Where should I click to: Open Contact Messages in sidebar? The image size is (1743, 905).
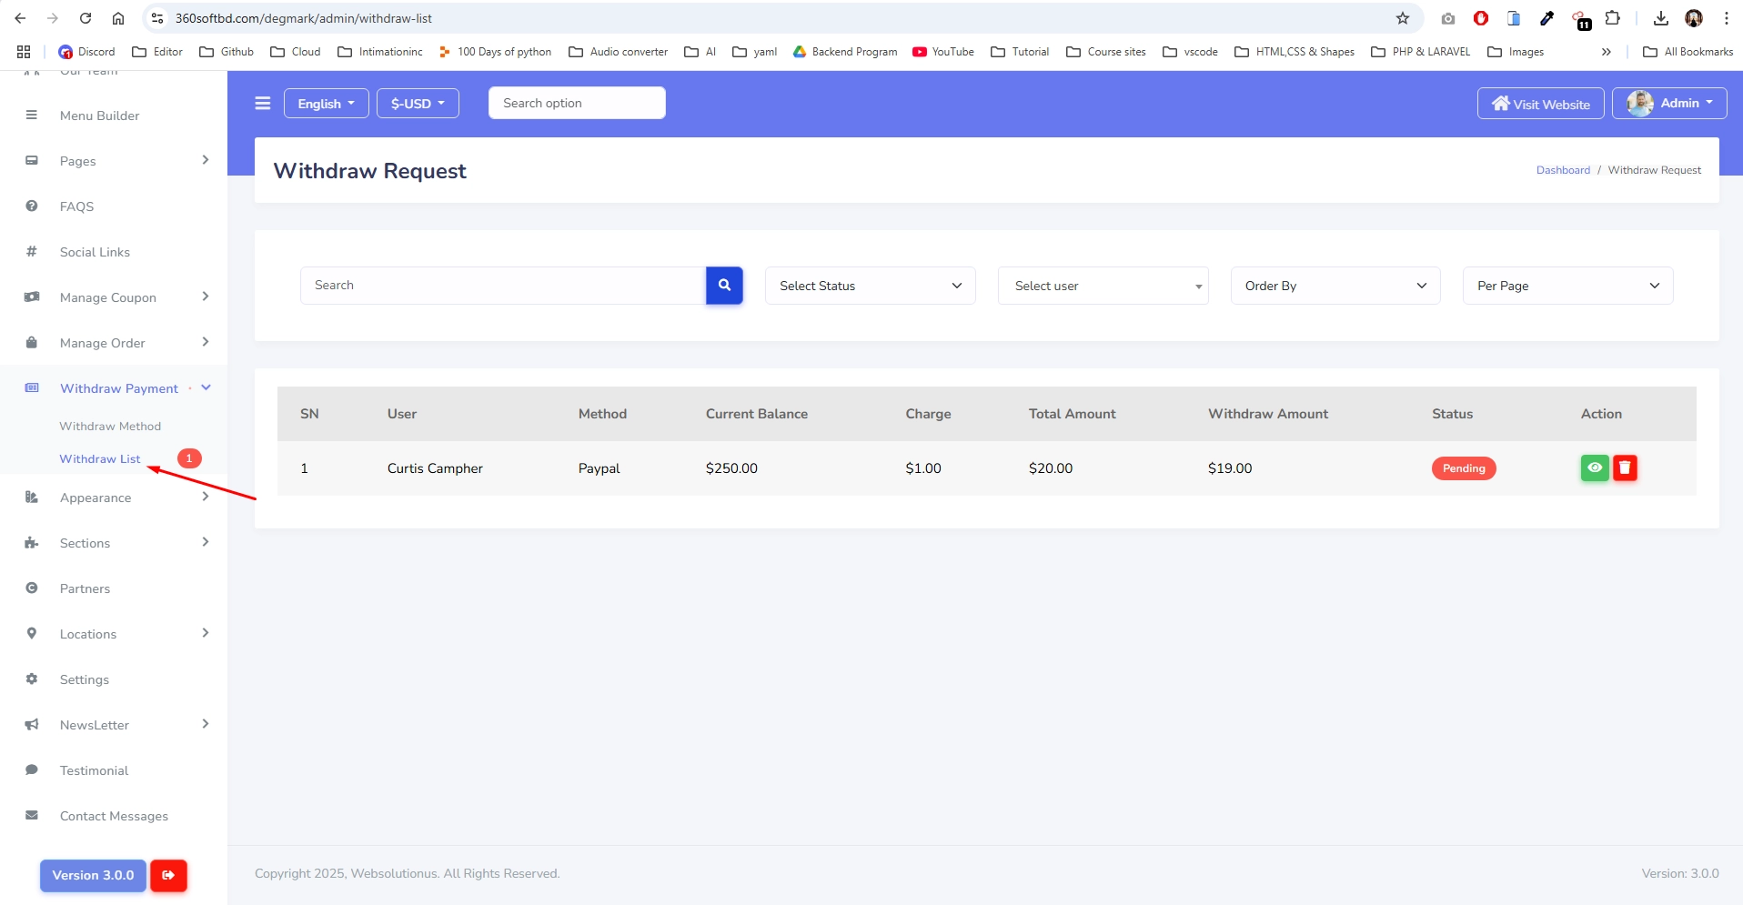(x=114, y=816)
